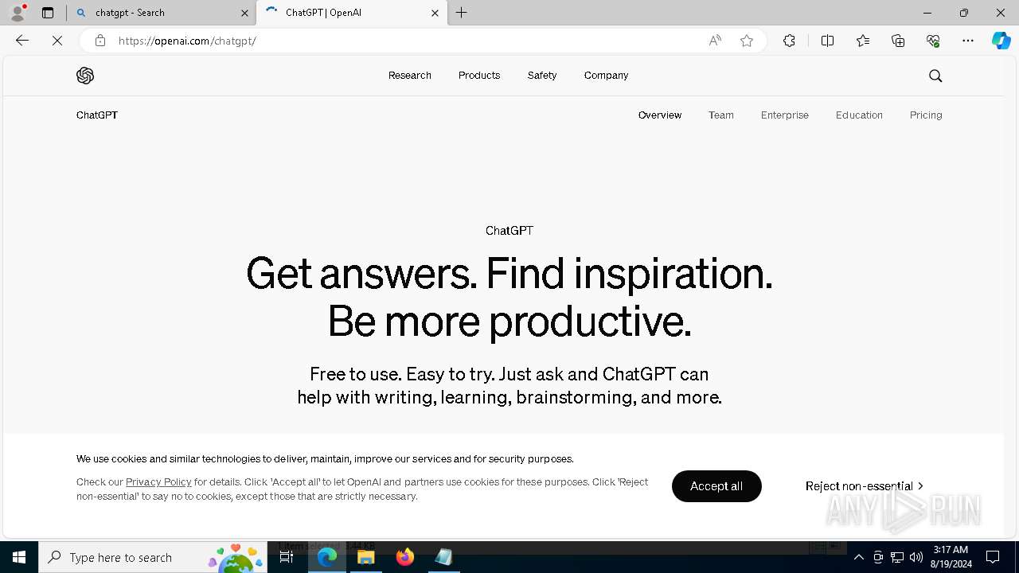Open network icon in system tray
1019x573 pixels.
[897, 557]
